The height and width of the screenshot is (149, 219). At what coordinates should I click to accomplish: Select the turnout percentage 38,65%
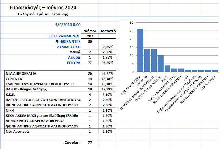point(107,47)
